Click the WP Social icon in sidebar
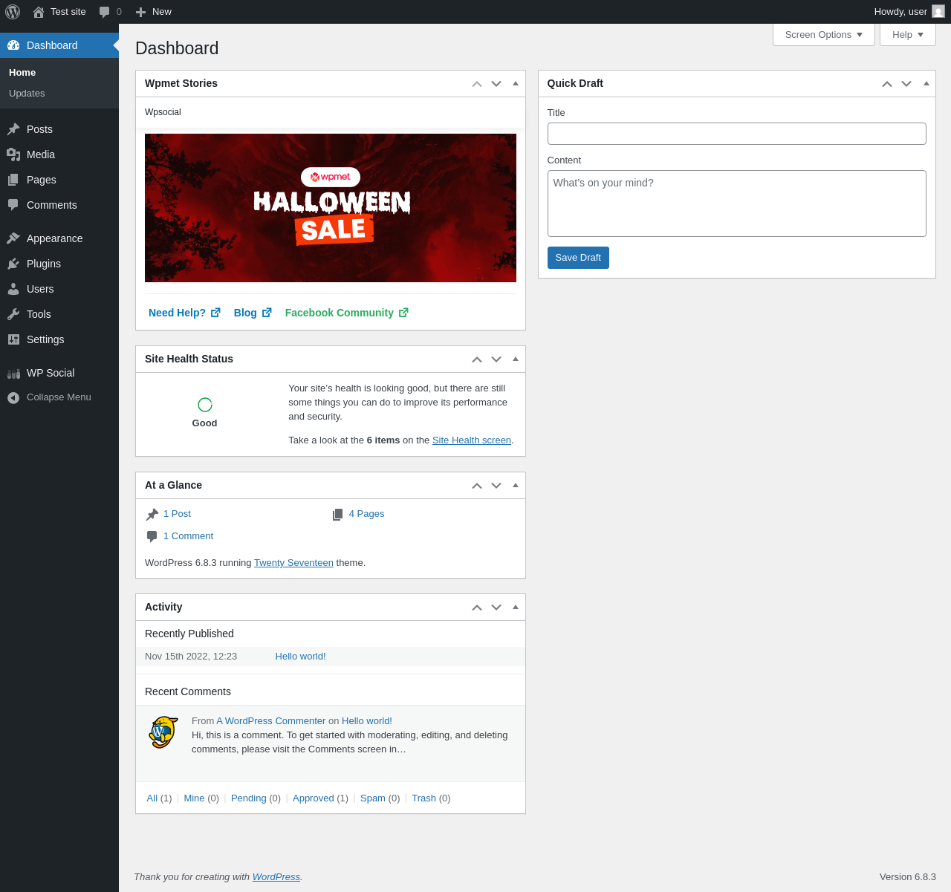This screenshot has width=951, height=892. pyautogui.click(x=13, y=373)
